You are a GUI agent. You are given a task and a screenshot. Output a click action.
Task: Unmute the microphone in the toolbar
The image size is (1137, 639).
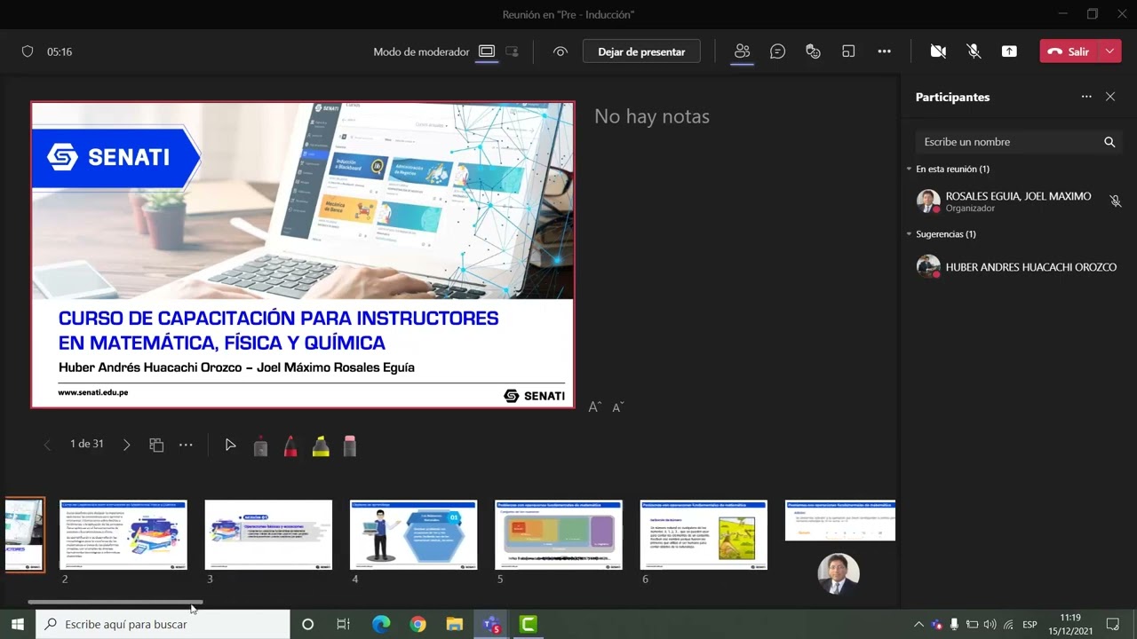[974, 51]
